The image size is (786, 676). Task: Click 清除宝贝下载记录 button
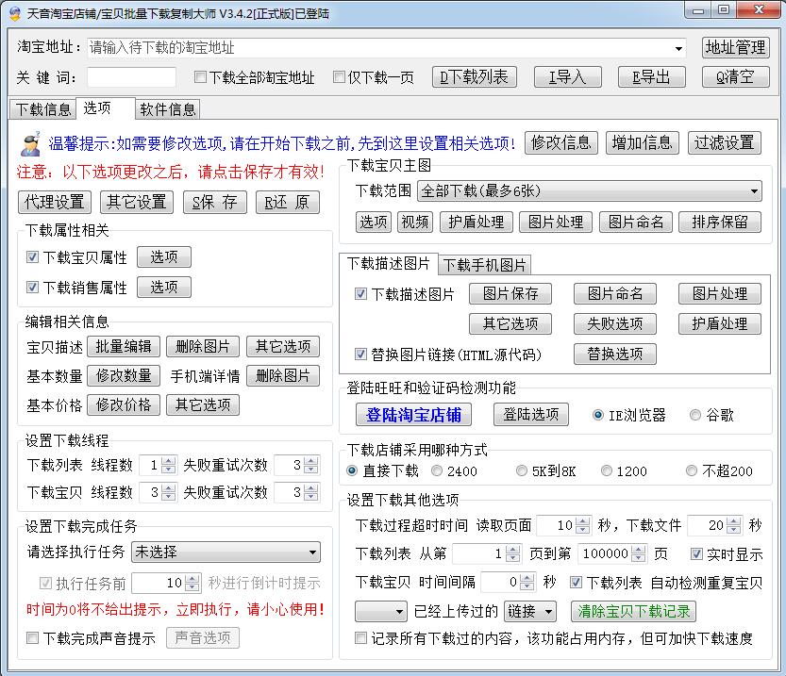(x=634, y=611)
